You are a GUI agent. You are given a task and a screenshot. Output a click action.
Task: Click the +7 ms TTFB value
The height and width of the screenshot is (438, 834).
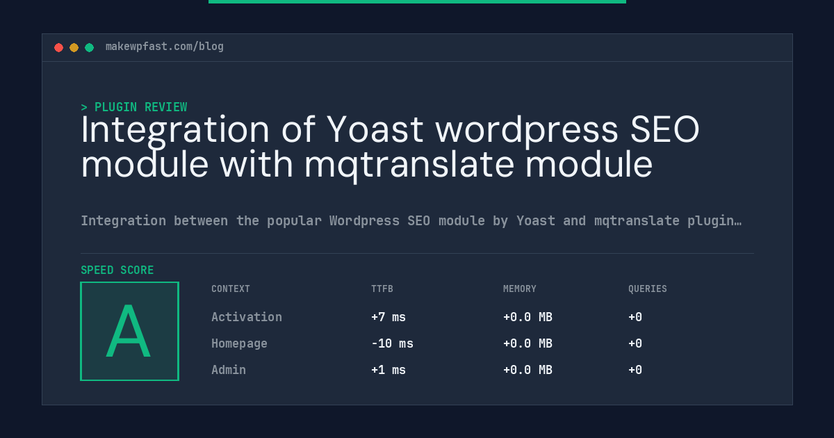coord(389,317)
